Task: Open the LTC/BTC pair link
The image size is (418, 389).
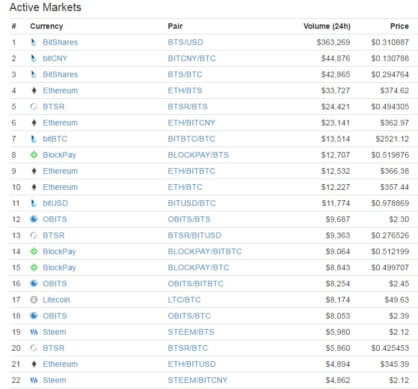Action: pyautogui.click(x=184, y=300)
